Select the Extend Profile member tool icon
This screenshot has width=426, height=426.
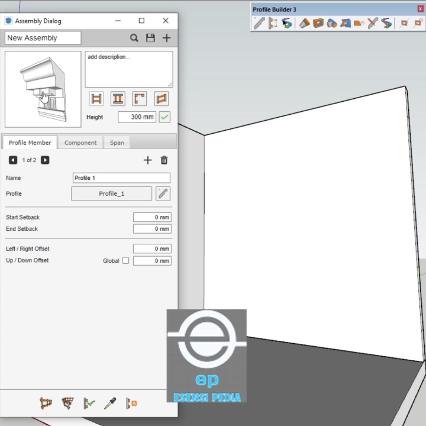coord(359,23)
